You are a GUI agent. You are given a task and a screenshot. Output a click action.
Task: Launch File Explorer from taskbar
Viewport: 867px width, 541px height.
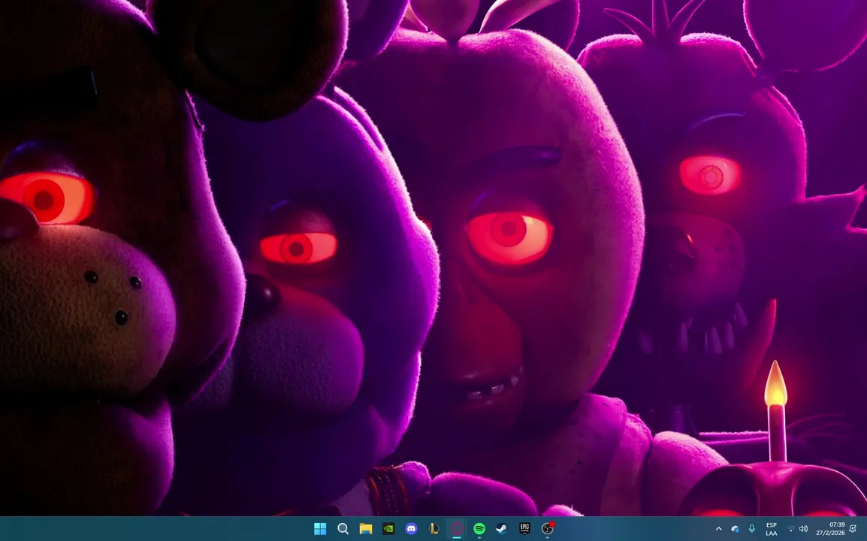(x=365, y=529)
